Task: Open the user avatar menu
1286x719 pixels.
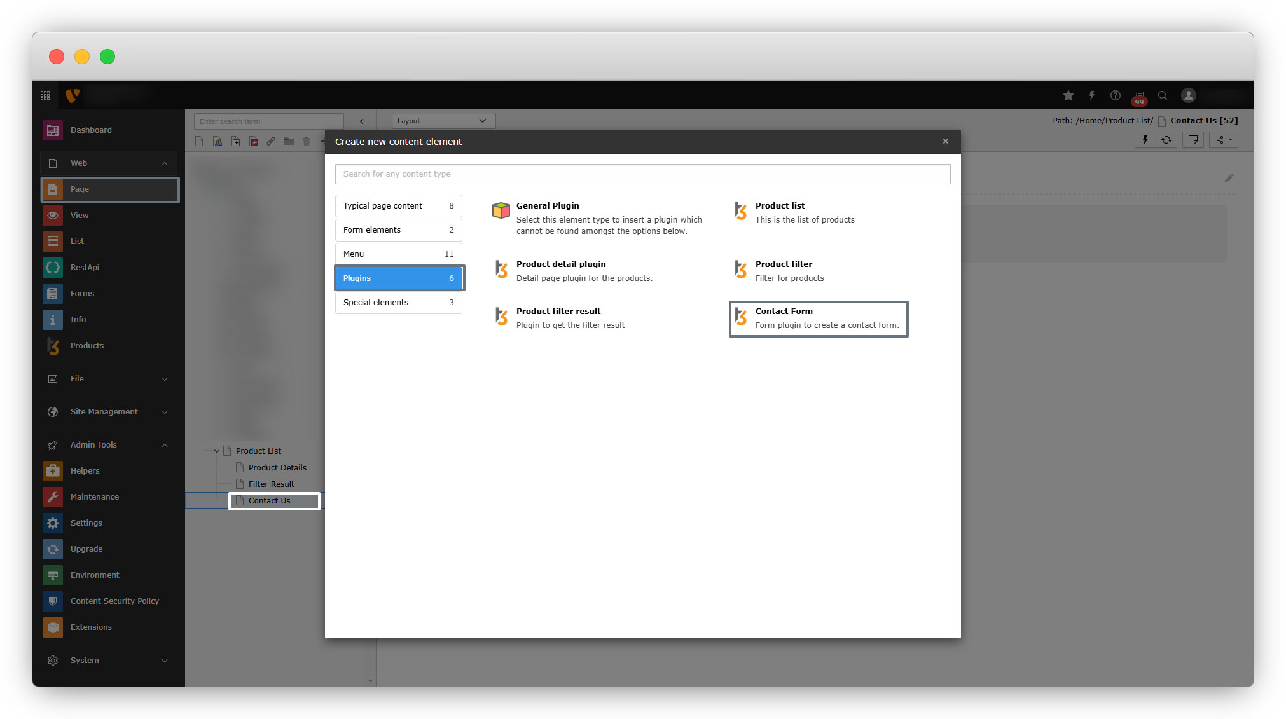Action: [x=1188, y=95]
